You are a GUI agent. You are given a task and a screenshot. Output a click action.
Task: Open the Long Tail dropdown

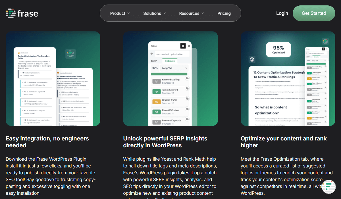coord(174,68)
